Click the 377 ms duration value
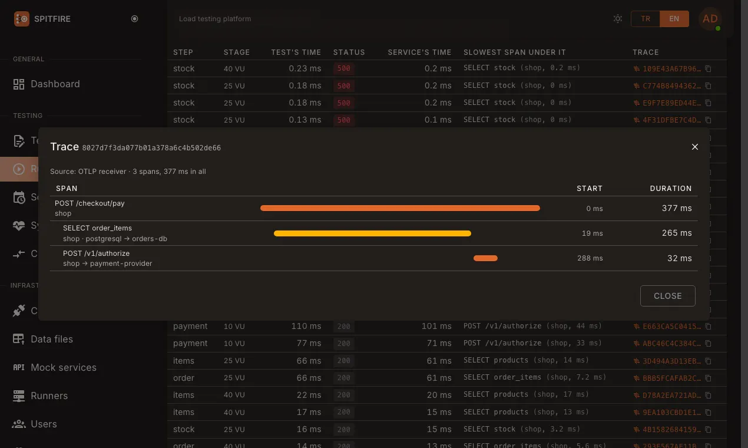748x448 pixels. tap(677, 208)
